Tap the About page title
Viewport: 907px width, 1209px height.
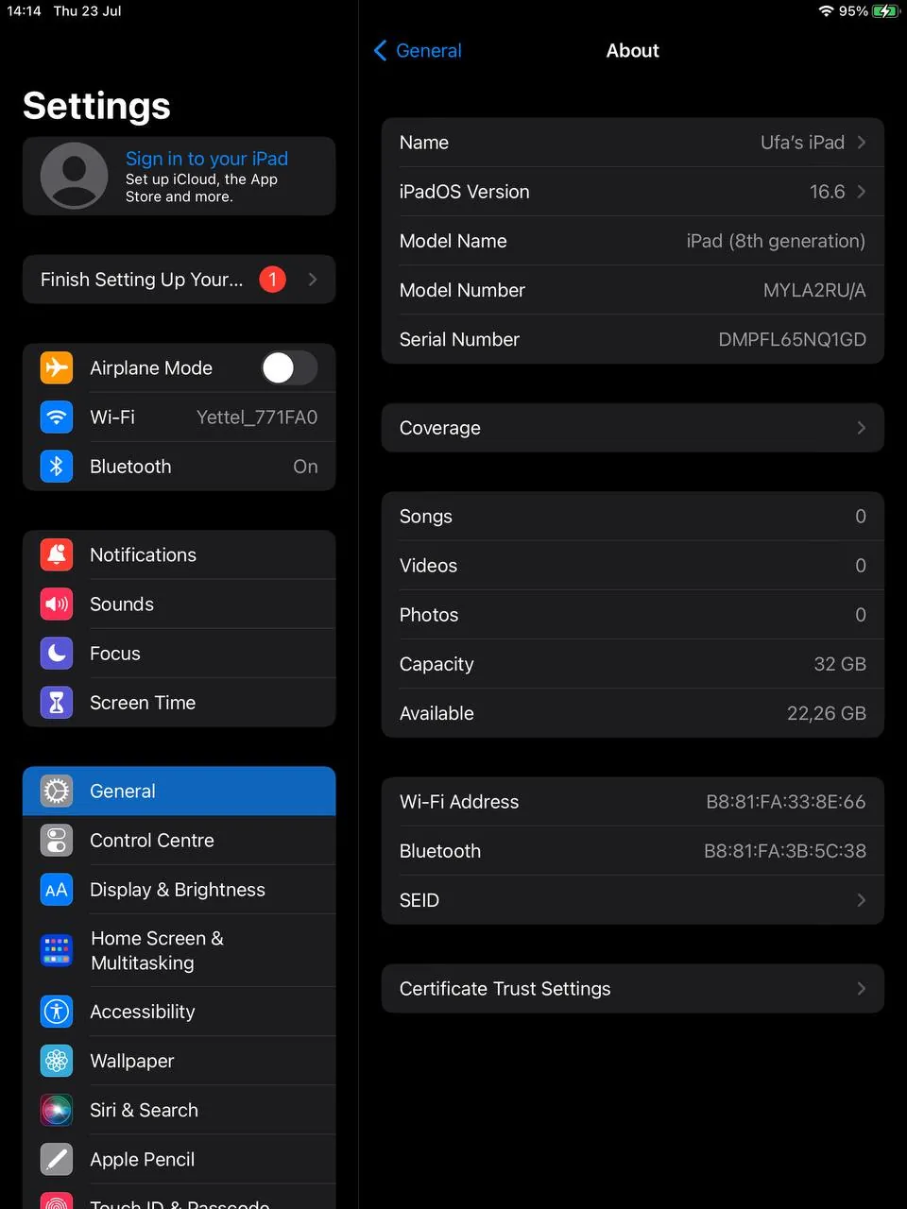click(633, 51)
